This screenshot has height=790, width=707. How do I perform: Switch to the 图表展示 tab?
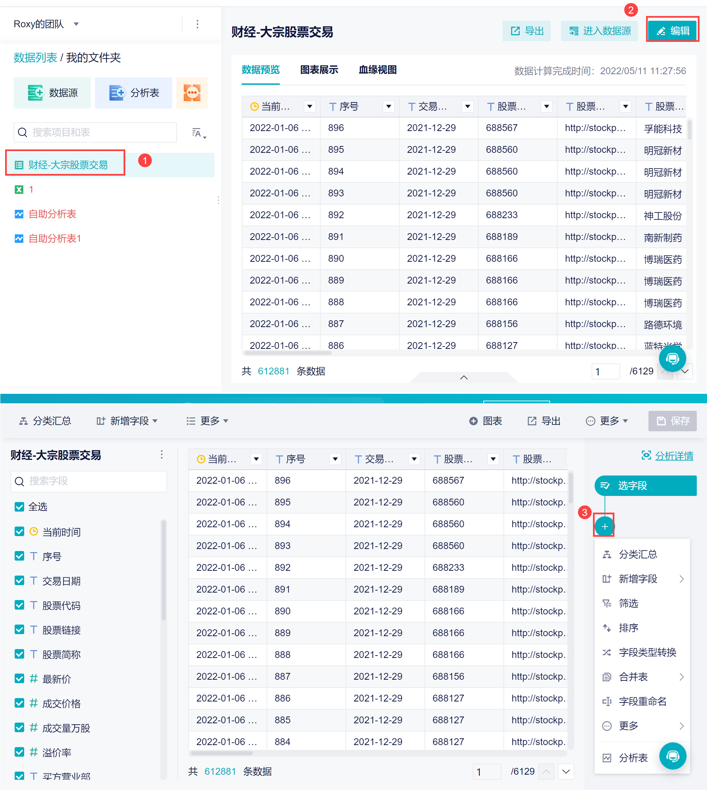(x=319, y=70)
